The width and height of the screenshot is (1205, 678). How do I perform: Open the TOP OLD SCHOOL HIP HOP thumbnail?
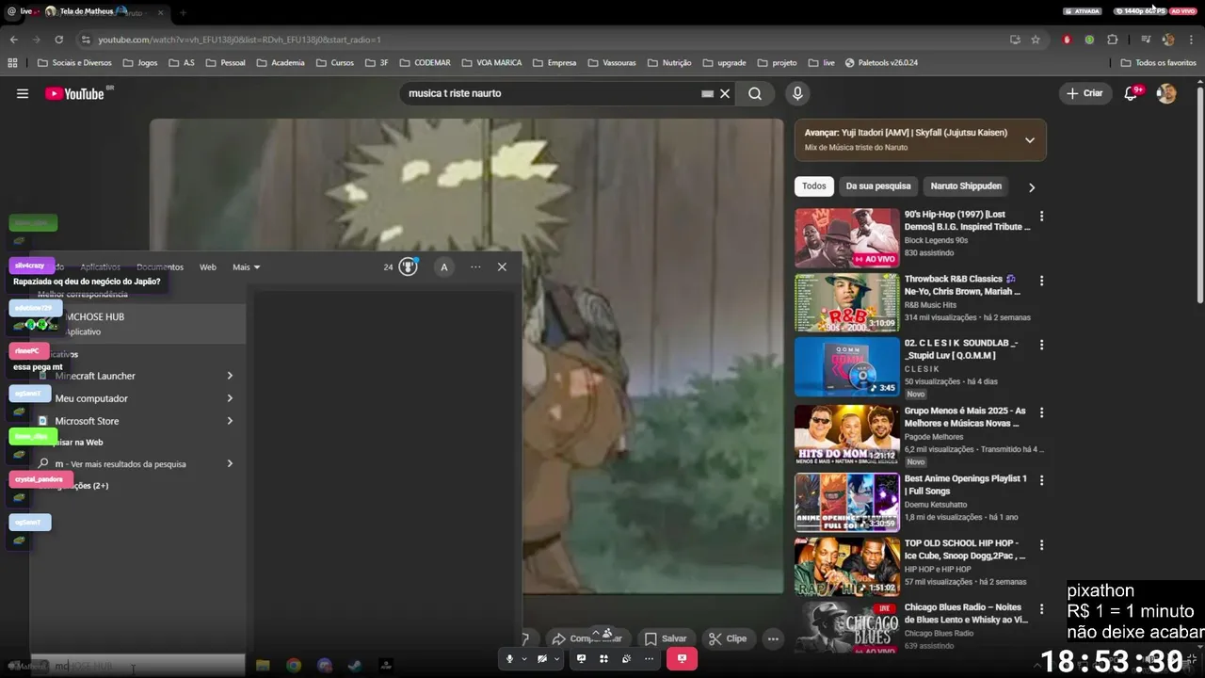(x=847, y=568)
